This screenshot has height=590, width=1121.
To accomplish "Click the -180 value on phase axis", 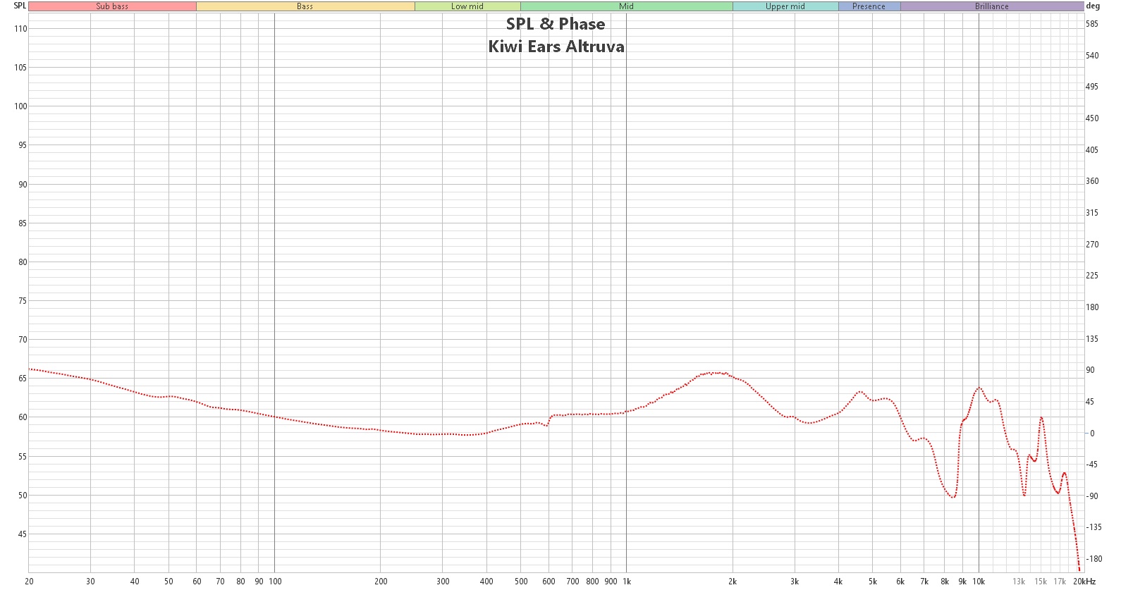I will click(x=1094, y=559).
